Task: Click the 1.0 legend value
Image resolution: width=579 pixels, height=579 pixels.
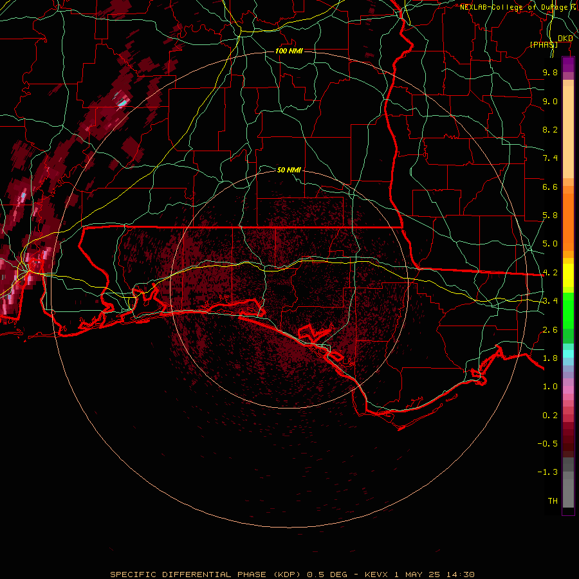Action: 550,387
